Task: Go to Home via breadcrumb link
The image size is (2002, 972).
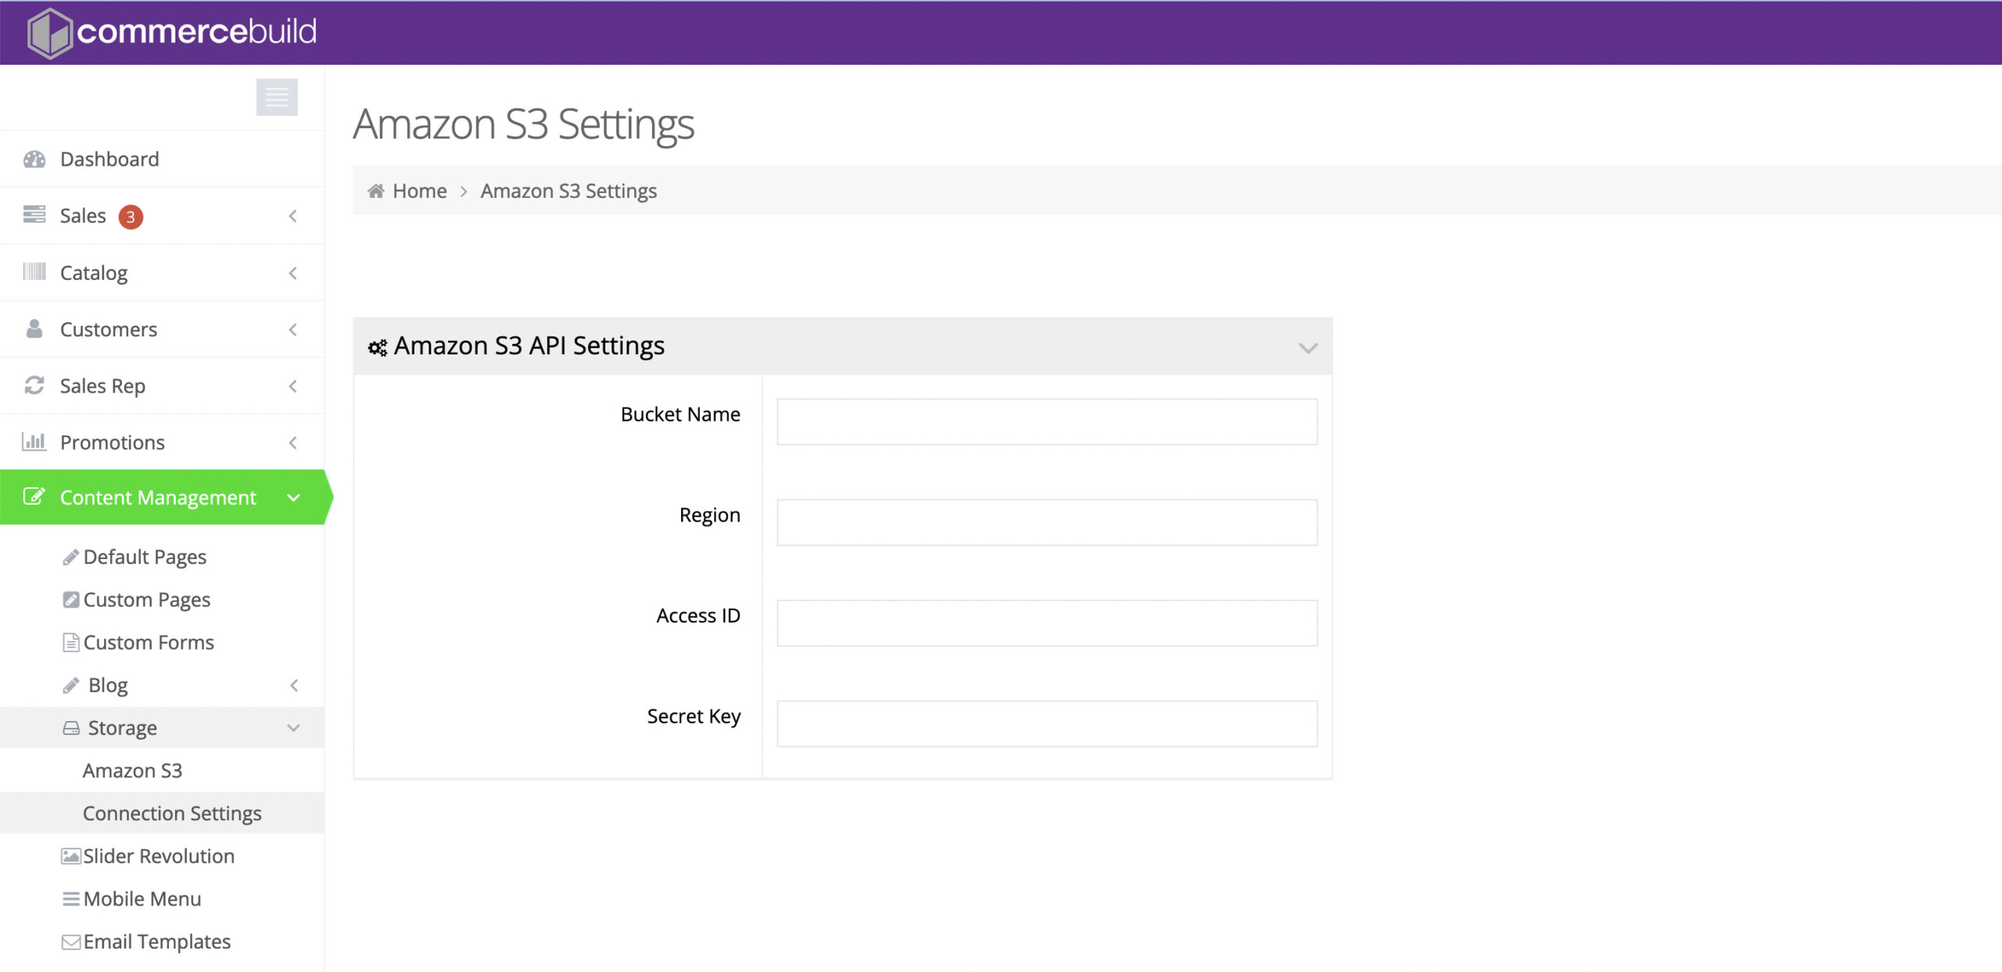Action: click(420, 191)
